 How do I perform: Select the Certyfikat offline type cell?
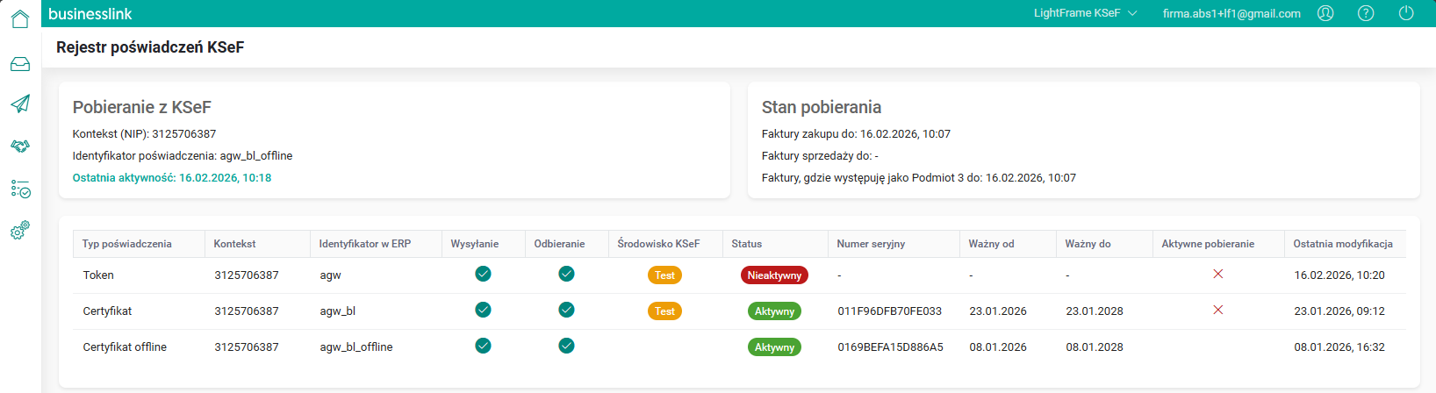click(x=125, y=347)
